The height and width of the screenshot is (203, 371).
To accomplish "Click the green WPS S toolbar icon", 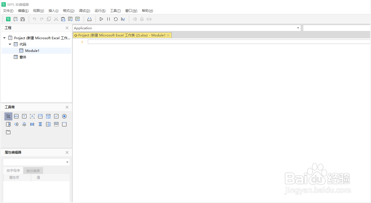I will 8,19.
